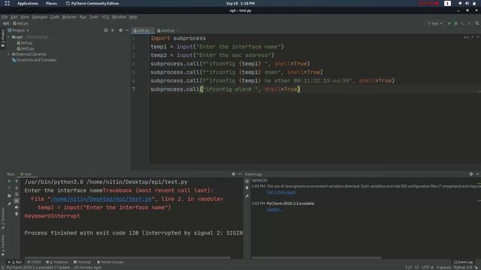
Task: Print the Run console output via the printer icon
Action: pyautogui.click(x=17, y=207)
